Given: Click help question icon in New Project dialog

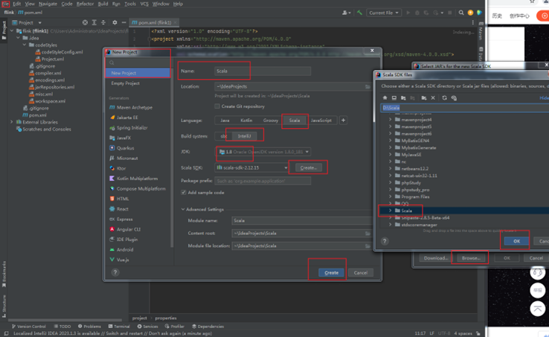Looking at the screenshot, I should pyautogui.click(x=115, y=272).
